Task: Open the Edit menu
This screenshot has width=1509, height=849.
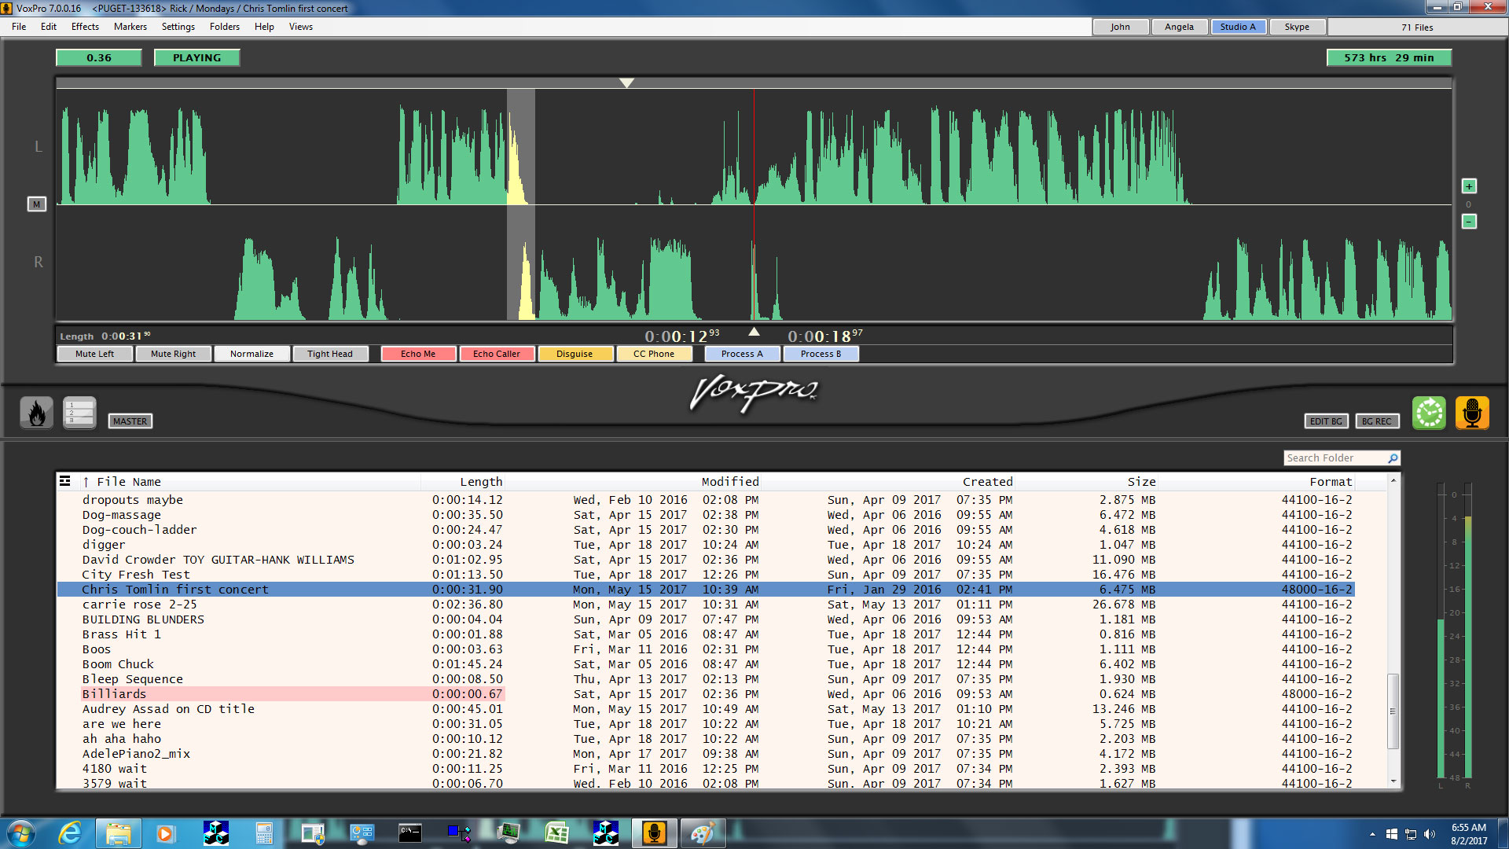Action: coord(49,27)
